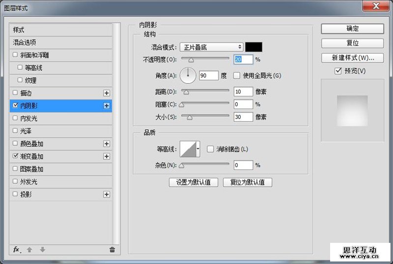This screenshot has height=264, width=393.
Task: Toggle 消除锯齿 checkbox
Action: coord(210,149)
